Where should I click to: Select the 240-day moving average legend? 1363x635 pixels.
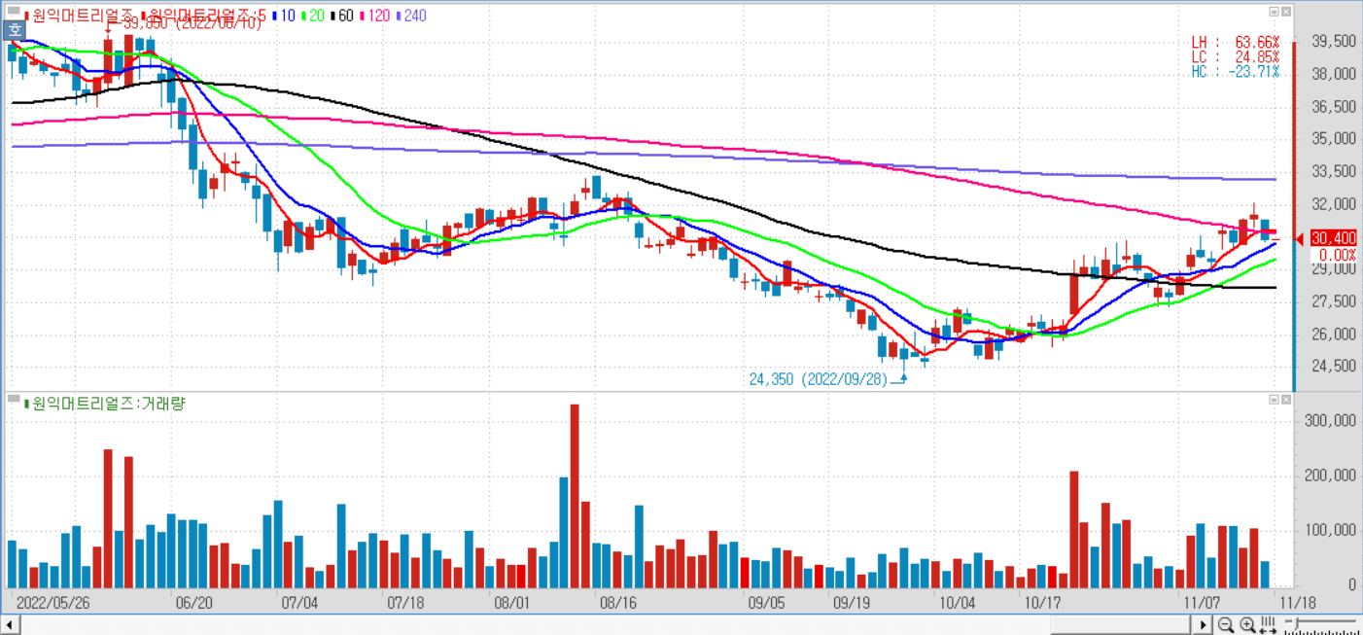pyautogui.click(x=410, y=17)
